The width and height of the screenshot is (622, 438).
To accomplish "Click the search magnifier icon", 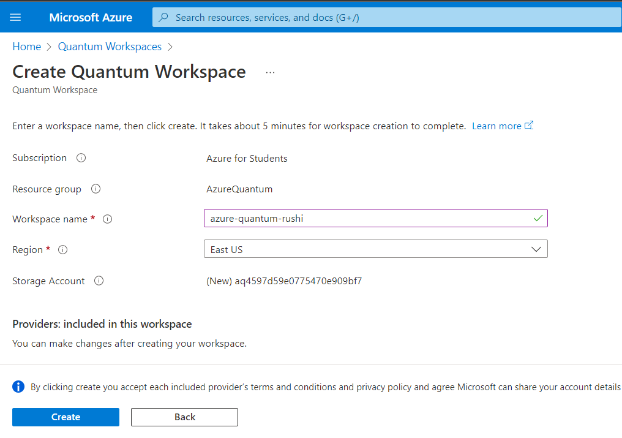I will (163, 18).
